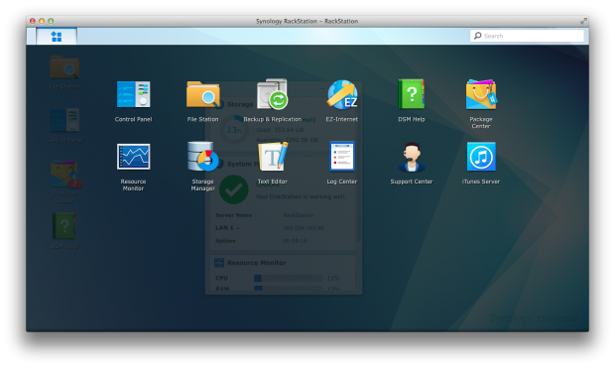Open the dimmed Control Panel desktop shortcut
The width and height of the screenshot is (615, 368).
click(x=64, y=126)
